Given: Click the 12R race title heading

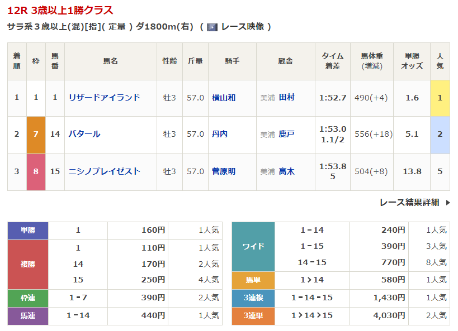Looking at the screenshot, I should coord(60,10).
